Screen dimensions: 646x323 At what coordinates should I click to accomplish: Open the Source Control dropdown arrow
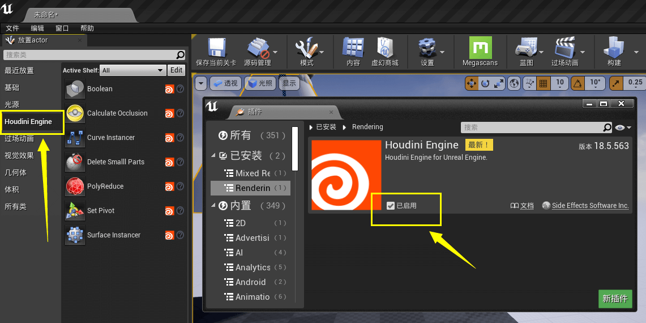(x=275, y=52)
